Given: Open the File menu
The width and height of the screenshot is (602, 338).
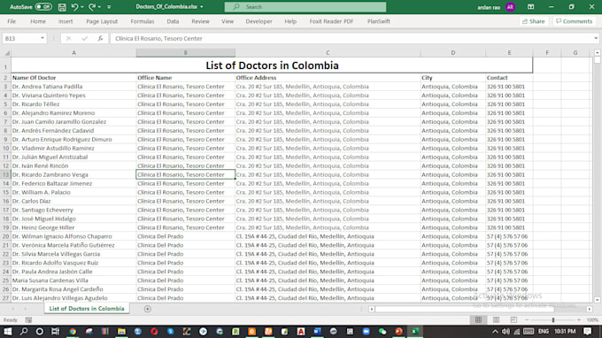Looking at the screenshot, I should coord(12,21).
